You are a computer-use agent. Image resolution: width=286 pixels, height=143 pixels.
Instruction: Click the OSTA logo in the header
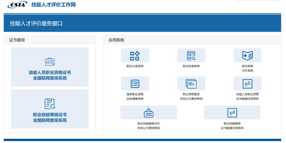pyautogui.click(x=17, y=5)
